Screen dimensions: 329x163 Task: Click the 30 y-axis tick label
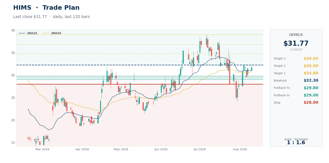coord(13,75)
